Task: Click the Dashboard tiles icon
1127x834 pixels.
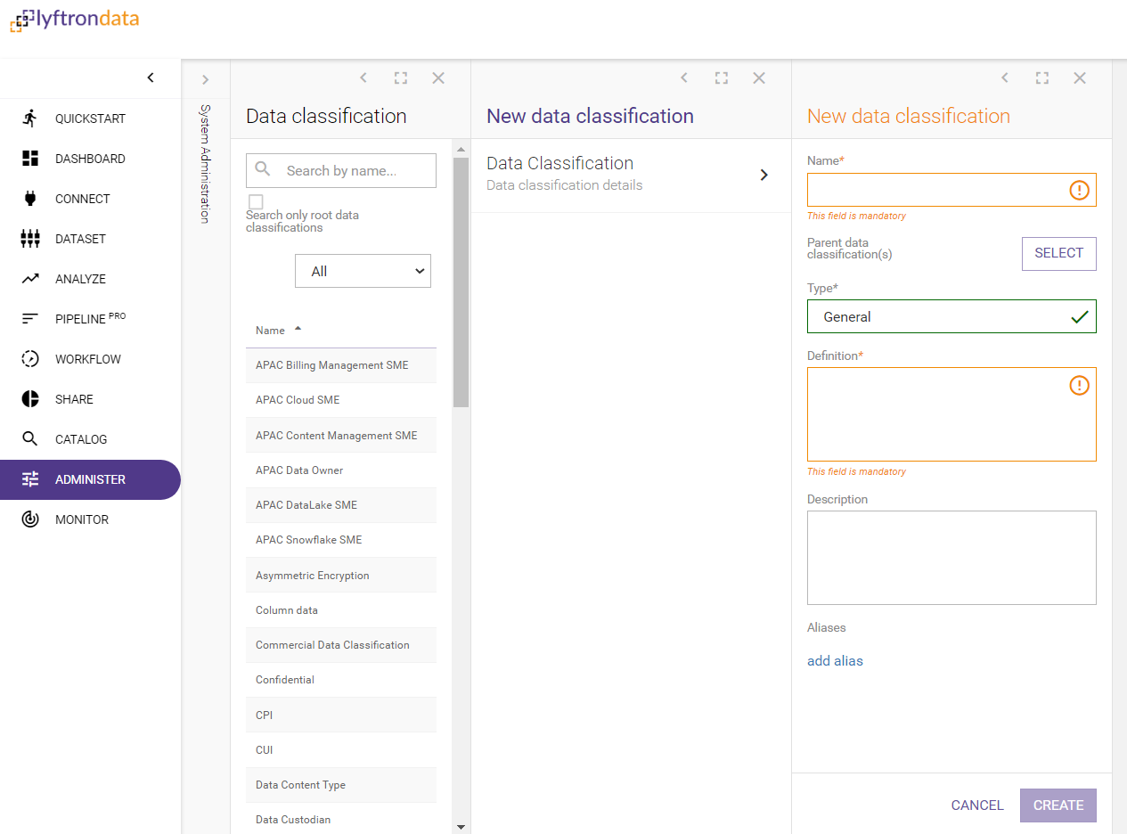Action: [x=30, y=159]
